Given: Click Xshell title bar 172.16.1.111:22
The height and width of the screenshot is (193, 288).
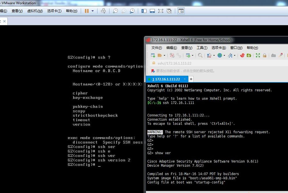Looking at the screenshot, I should pyautogui.click(x=192, y=40).
